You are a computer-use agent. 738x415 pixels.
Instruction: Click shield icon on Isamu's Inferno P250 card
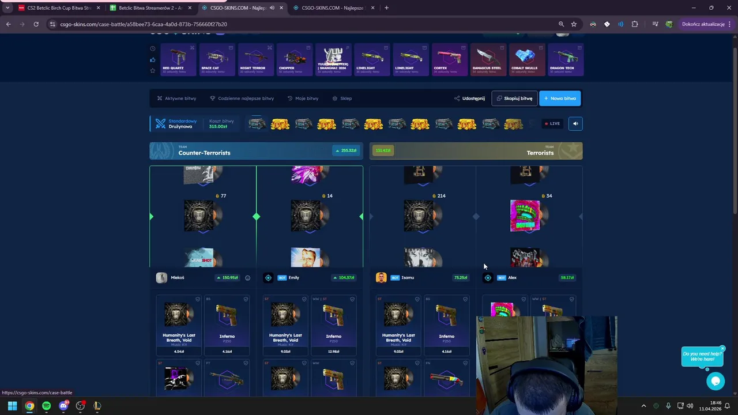point(465,299)
